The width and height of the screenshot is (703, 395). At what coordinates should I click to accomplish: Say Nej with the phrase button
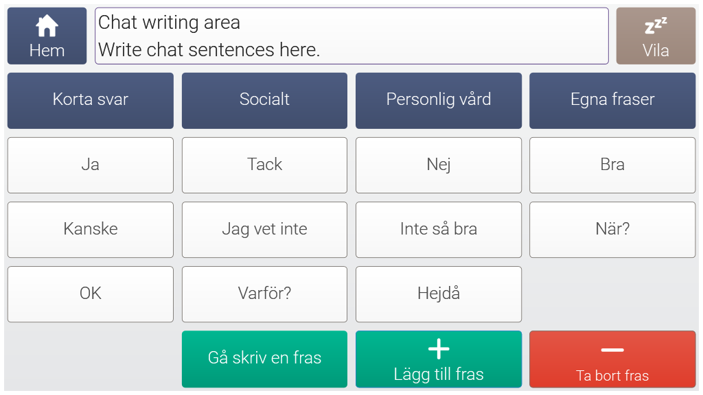[439, 165]
